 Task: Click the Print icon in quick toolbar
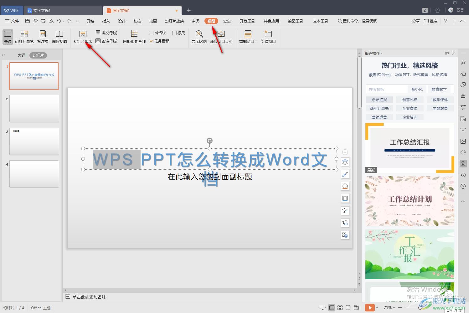(43, 21)
